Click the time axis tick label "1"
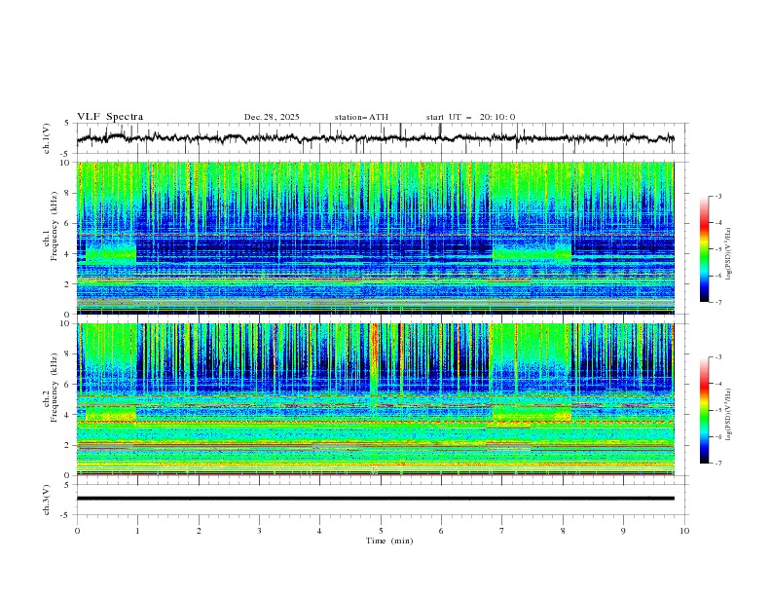 point(137,531)
